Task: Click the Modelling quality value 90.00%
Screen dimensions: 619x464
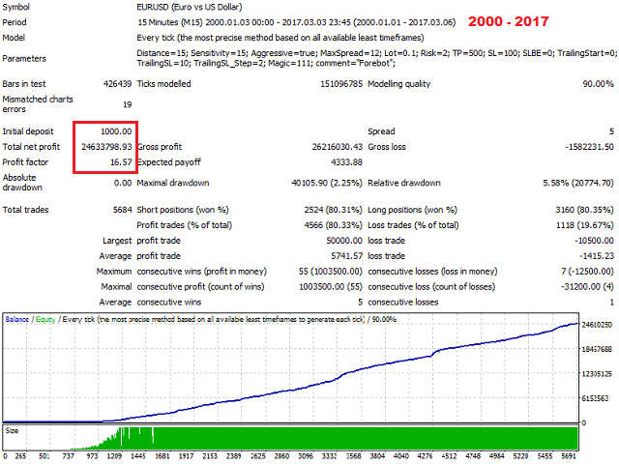Action: [589, 84]
